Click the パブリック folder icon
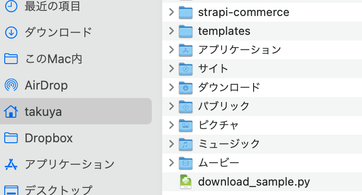This screenshot has width=362, height=195. pos(186,106)
